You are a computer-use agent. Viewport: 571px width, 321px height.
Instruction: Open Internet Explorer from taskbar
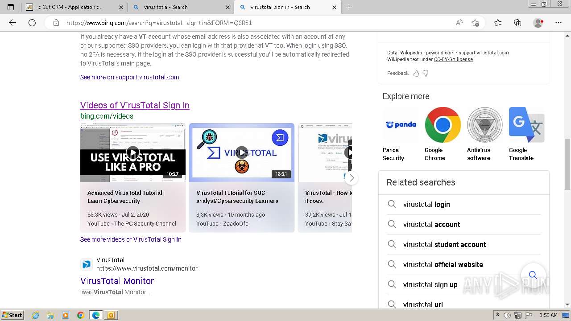pyautogui.click(x=36, y=315)
